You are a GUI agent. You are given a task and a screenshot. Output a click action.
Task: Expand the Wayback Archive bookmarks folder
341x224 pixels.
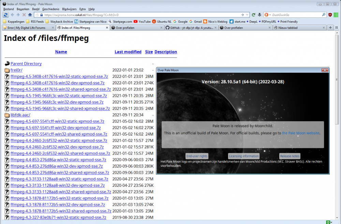point(59,22)
